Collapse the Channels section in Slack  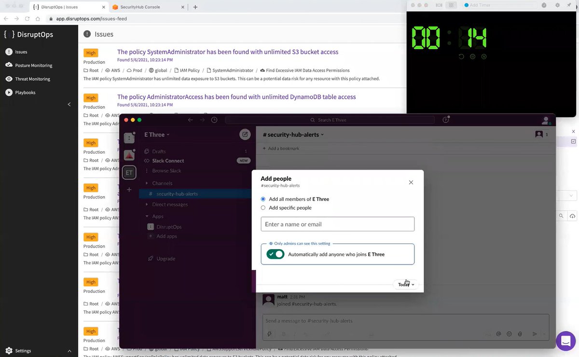pyautogui.click(x=147, y=183)
